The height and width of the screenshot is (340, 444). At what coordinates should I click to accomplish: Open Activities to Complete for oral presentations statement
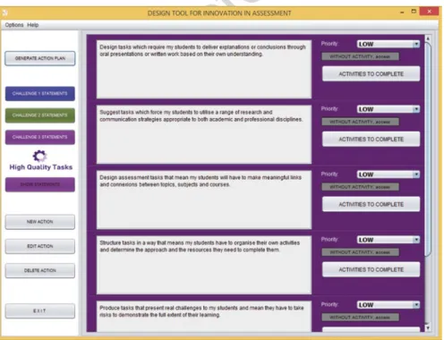pyautogui.click(x=371, y=73)
